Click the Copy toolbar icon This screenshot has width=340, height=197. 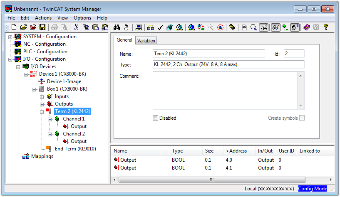[86, 27]
